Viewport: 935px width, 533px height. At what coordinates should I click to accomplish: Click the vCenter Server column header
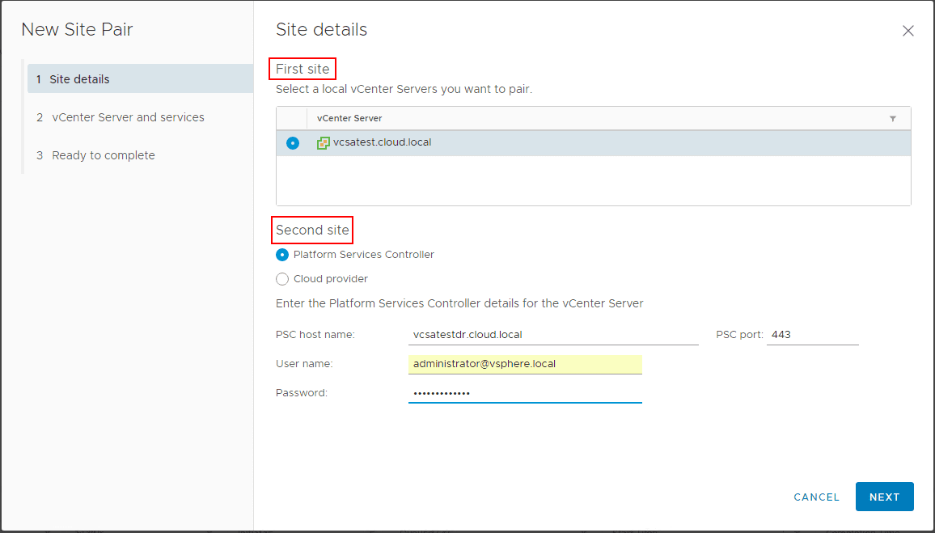[x=349, y=118]
